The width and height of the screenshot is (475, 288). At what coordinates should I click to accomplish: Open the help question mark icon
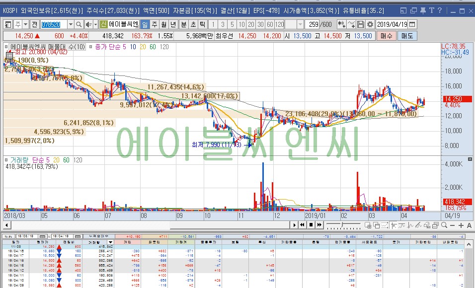440,10
